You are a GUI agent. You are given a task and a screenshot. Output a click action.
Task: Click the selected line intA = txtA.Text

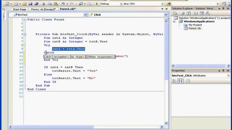pyautogui.click(x=69, y=49)
